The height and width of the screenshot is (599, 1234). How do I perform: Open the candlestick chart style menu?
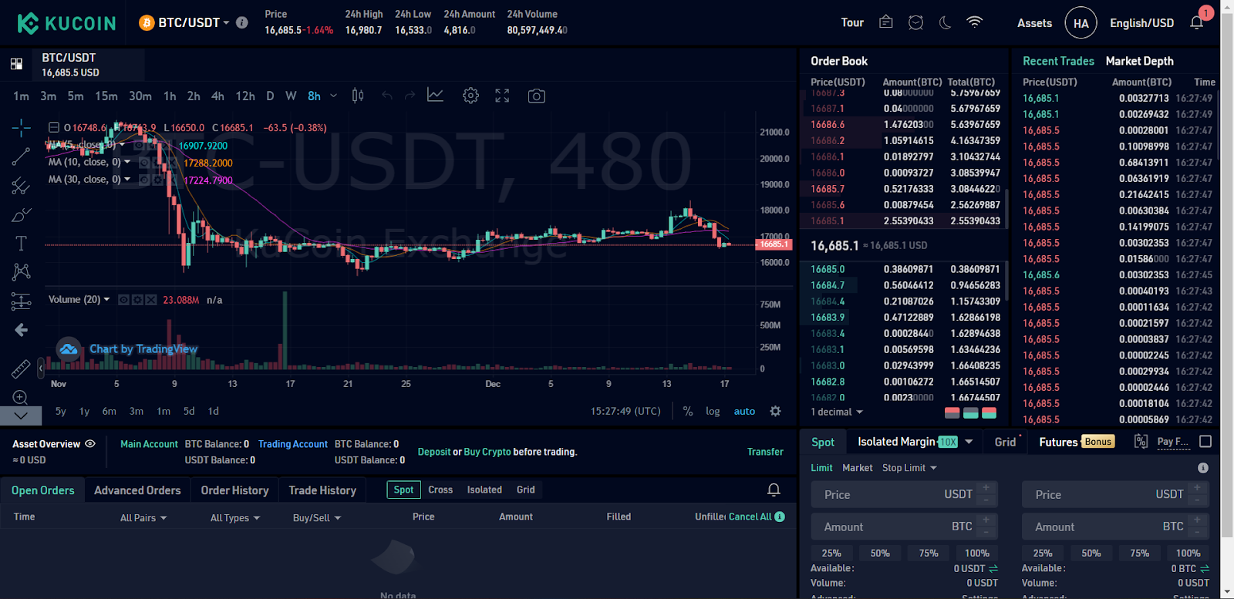pos(358,96)
